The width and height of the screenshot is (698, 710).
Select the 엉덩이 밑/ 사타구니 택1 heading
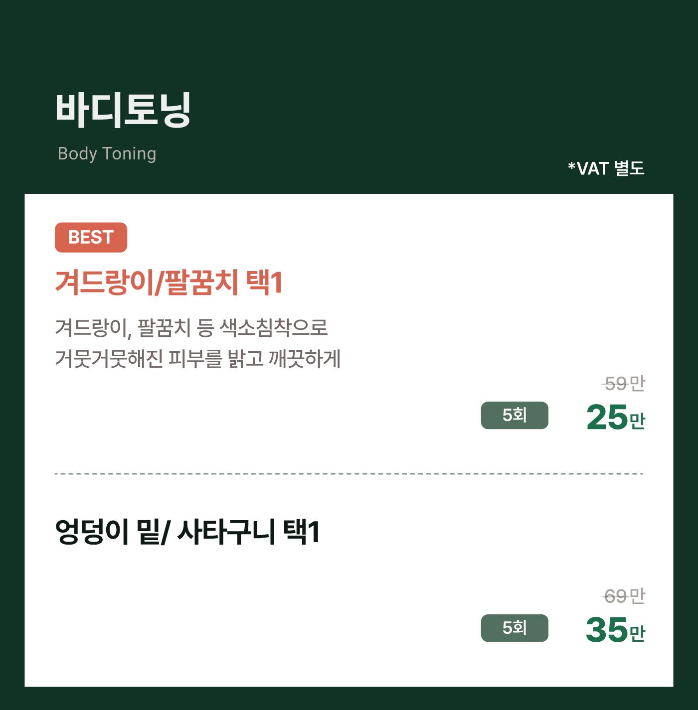point(187,532)
